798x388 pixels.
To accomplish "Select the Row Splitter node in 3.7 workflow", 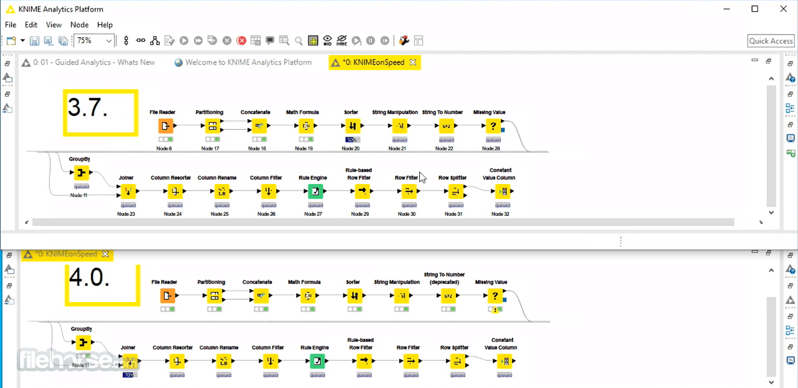I will point(455,191).
